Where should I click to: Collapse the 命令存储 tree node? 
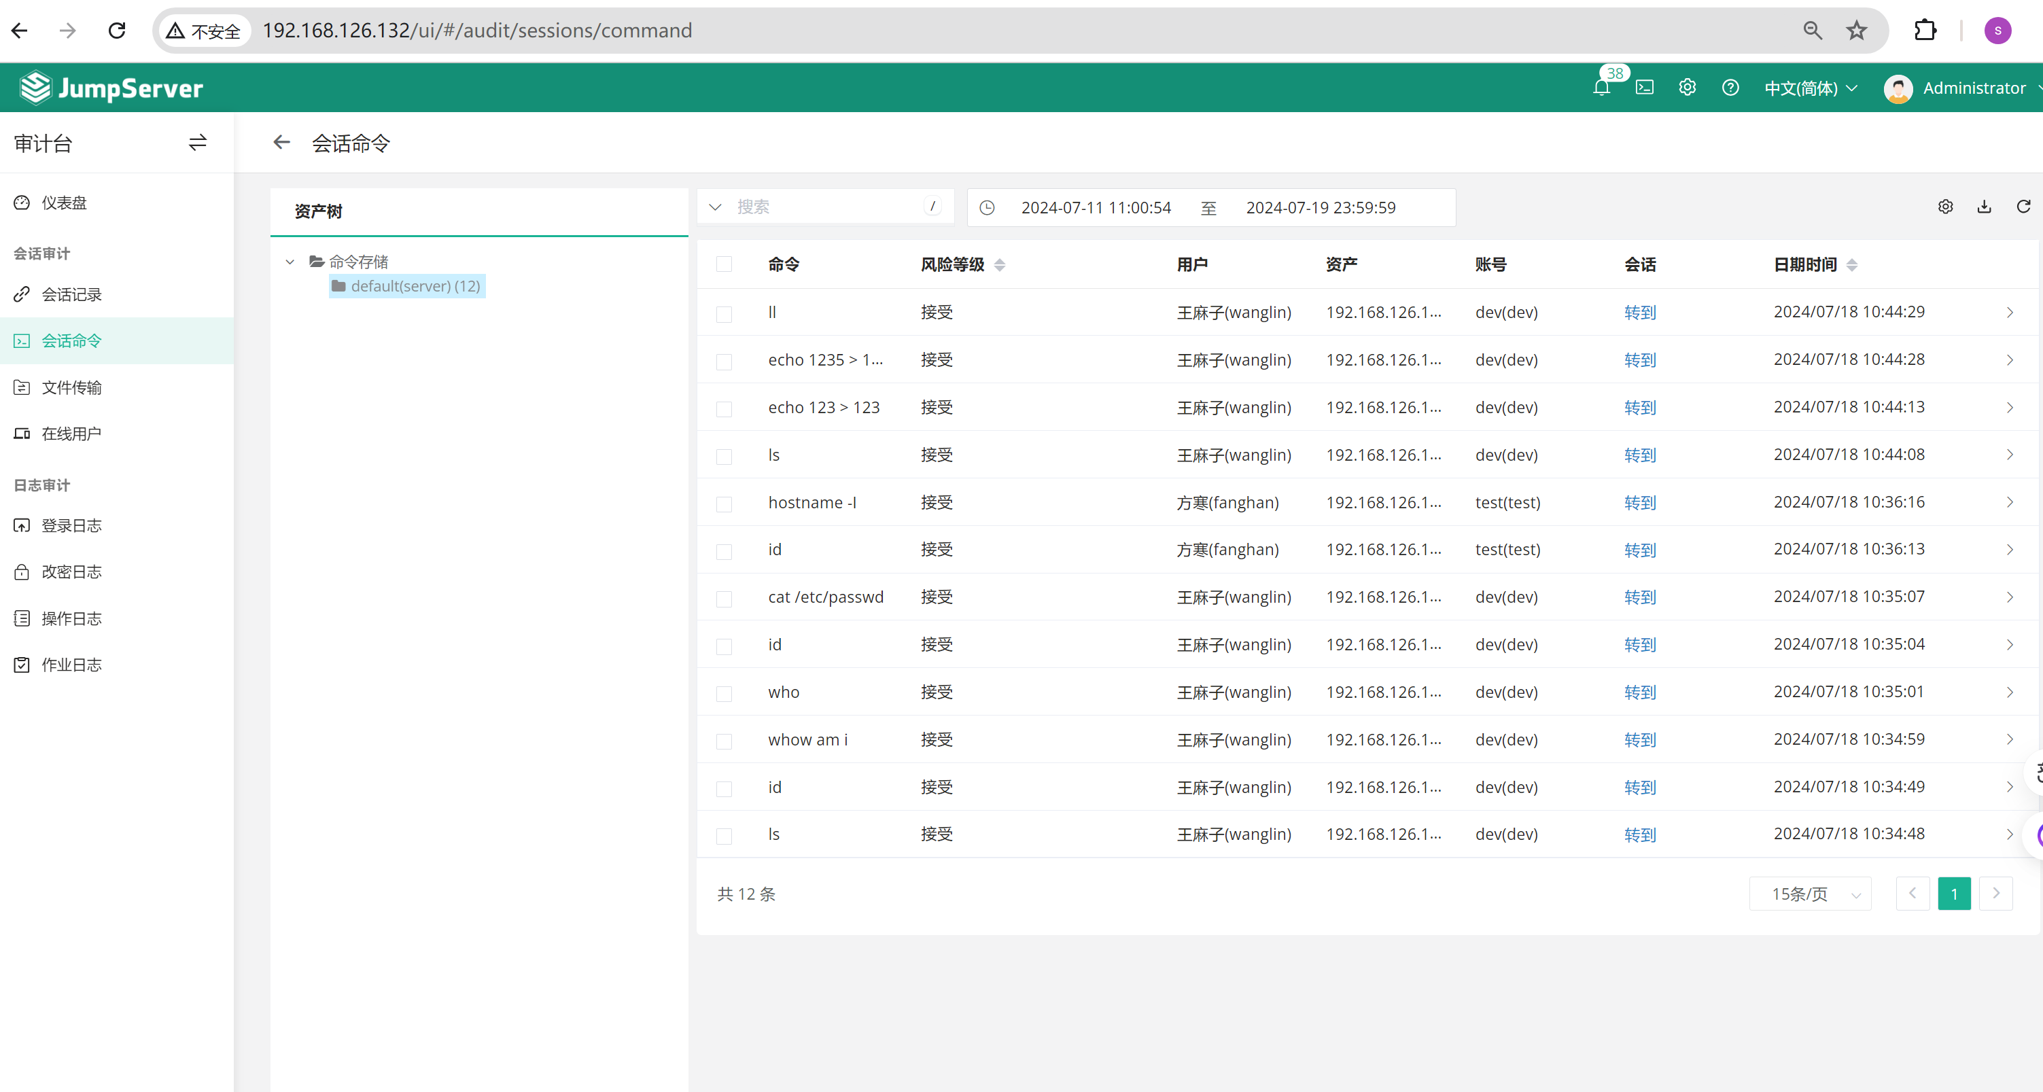tap(290, 262)
